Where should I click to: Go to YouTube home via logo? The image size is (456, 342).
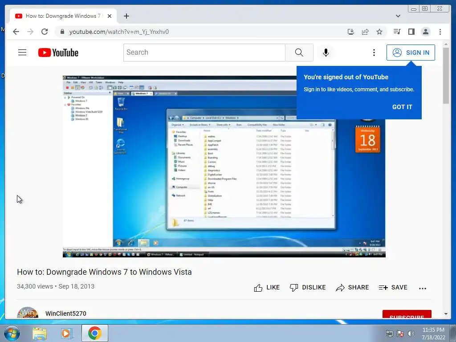coord(58,53)
